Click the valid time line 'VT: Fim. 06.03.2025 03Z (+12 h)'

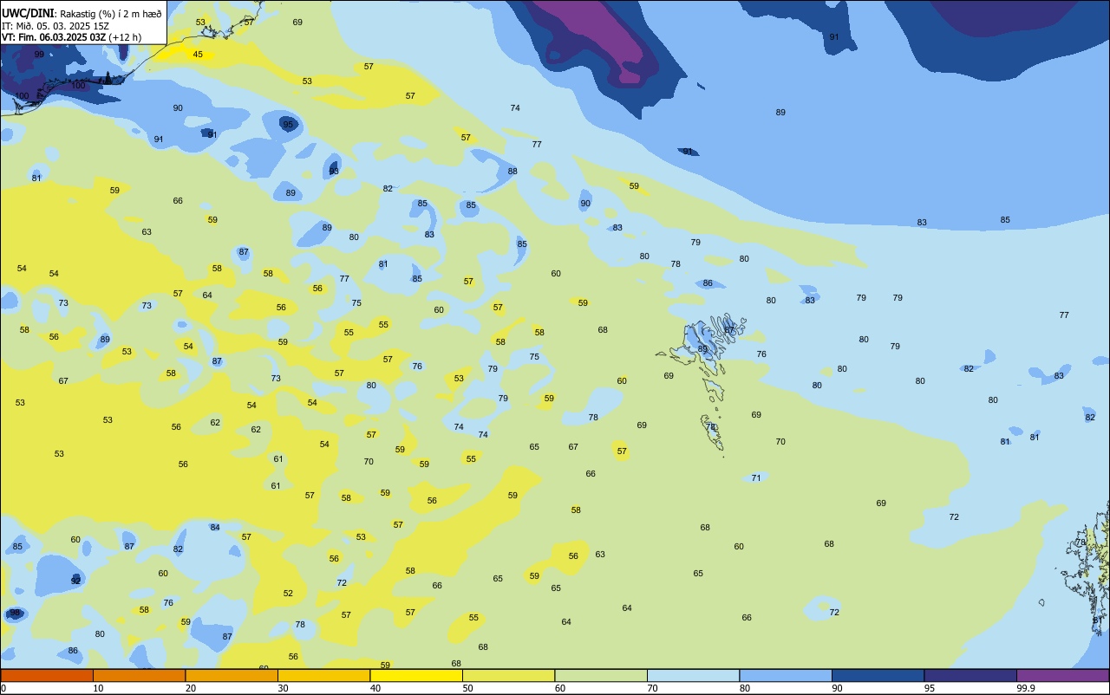pyautogui.click(x=71, y=37)
